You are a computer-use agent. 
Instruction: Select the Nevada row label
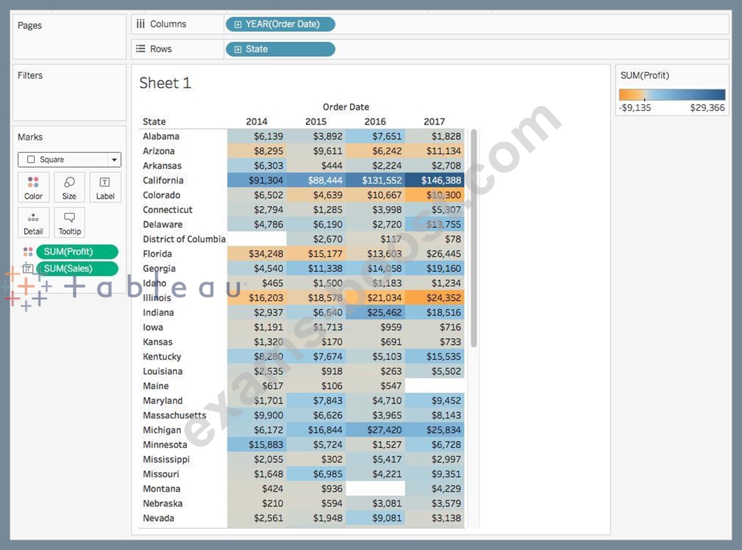[x=158, y=518]
